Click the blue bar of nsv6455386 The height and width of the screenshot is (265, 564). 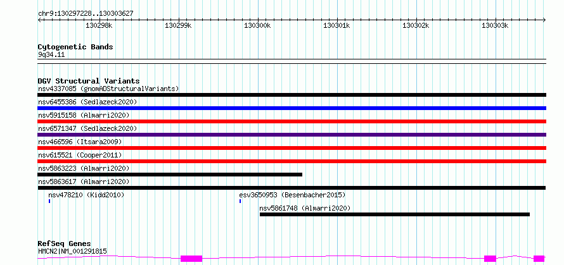click(292, 108)
